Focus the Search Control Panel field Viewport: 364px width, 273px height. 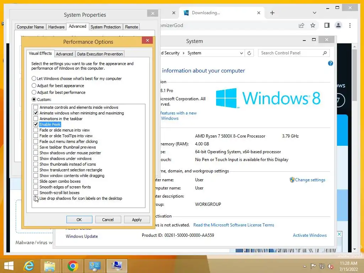pyautogui.click(x=290, y=53)
